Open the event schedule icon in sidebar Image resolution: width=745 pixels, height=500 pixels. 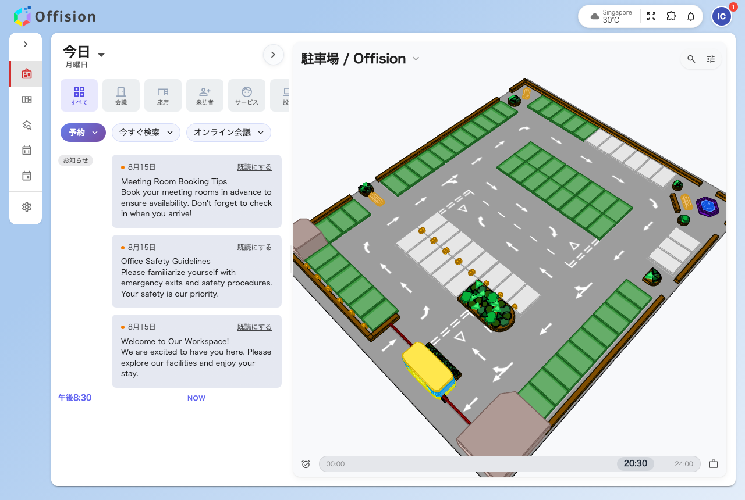[26, 176]
